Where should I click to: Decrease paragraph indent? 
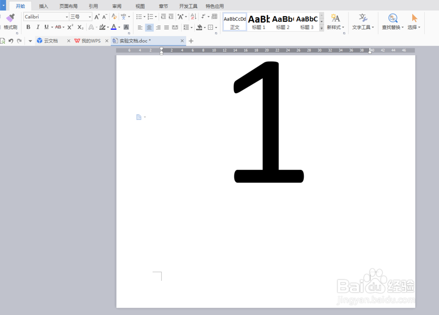pos(163,17)
